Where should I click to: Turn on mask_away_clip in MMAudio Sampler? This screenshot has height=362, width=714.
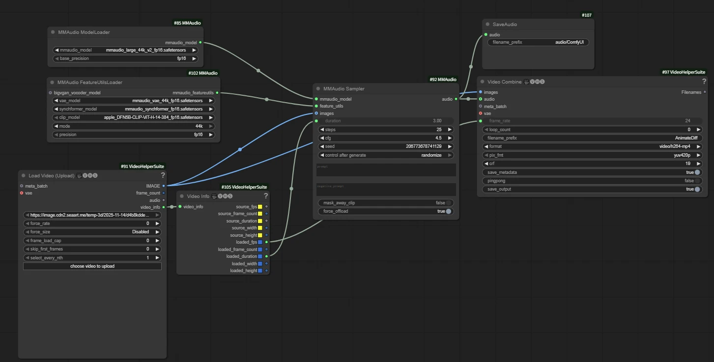(448, 203)
